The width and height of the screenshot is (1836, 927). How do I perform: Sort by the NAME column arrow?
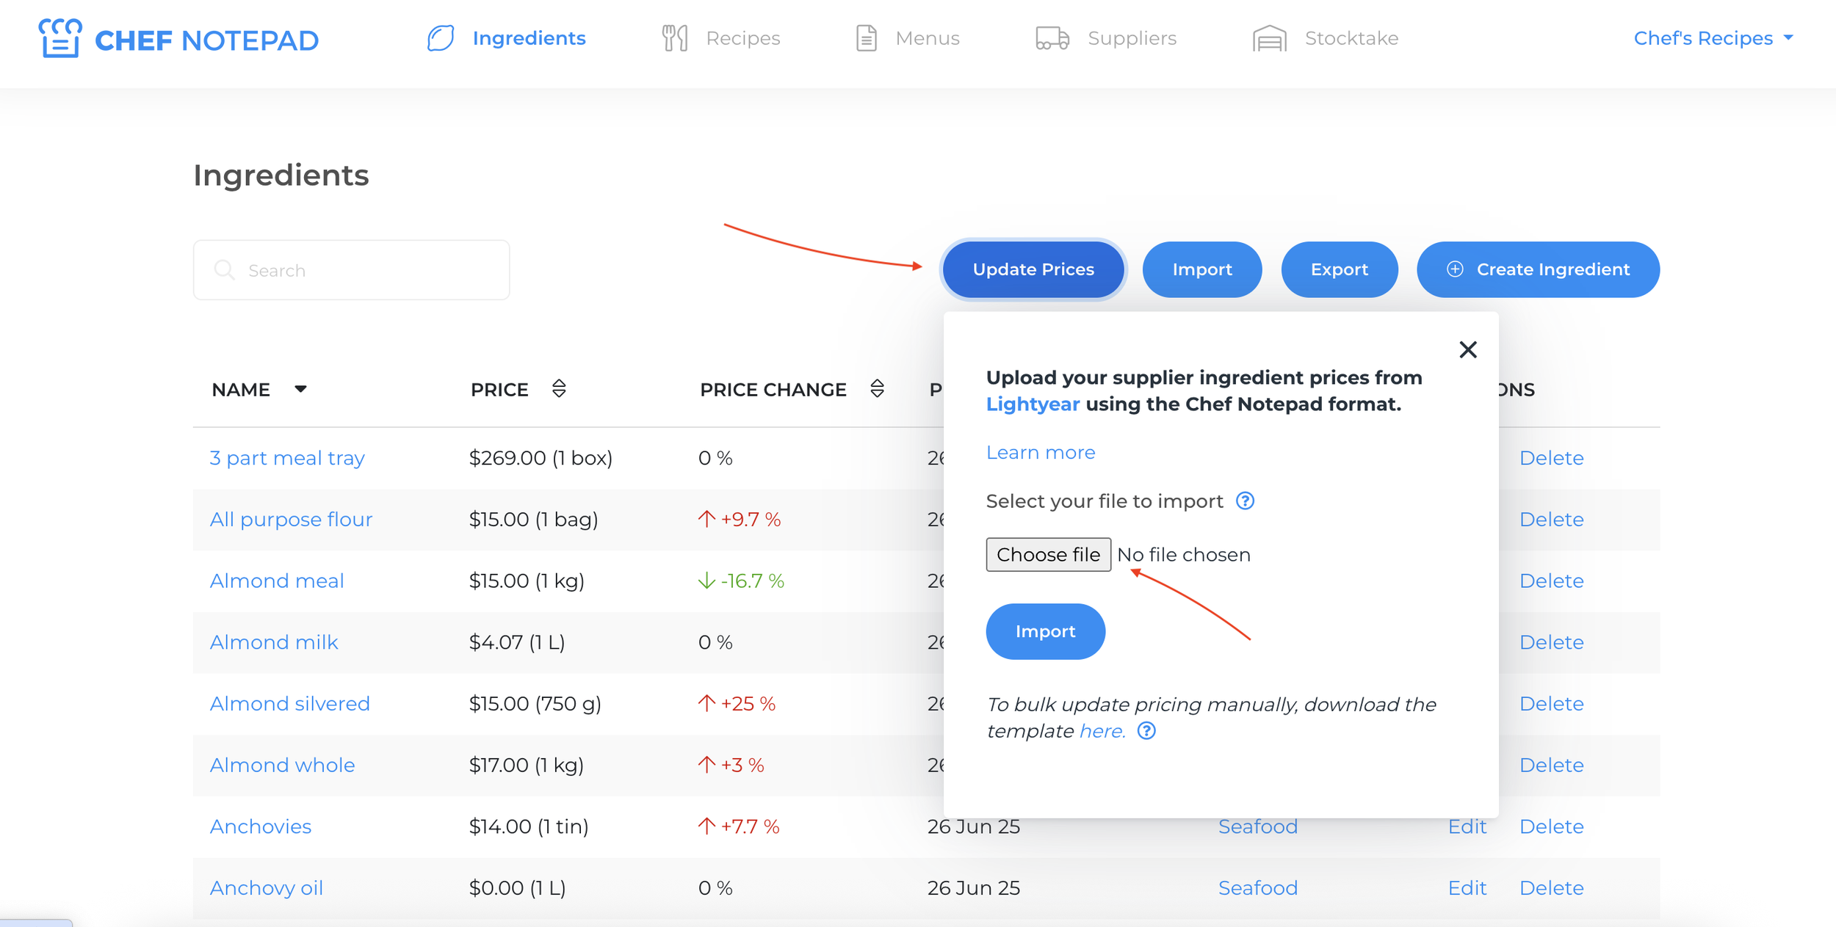point(300,389)
